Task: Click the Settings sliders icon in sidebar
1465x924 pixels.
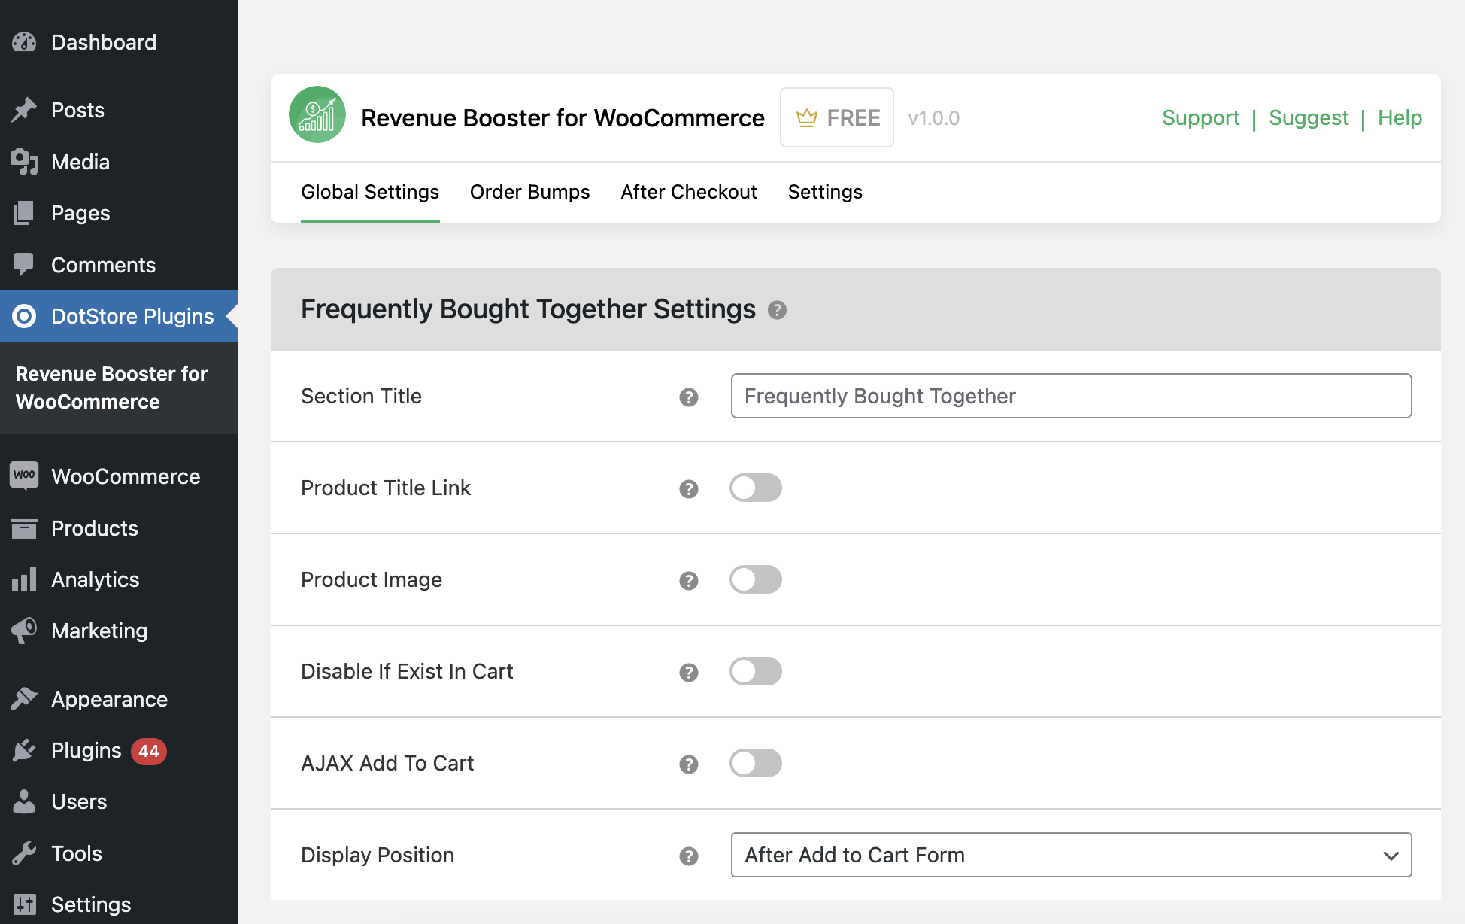Action: (24, 904)
